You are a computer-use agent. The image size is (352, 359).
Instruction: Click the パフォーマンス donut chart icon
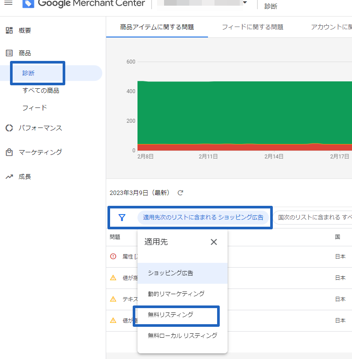[x=9, y=128]
